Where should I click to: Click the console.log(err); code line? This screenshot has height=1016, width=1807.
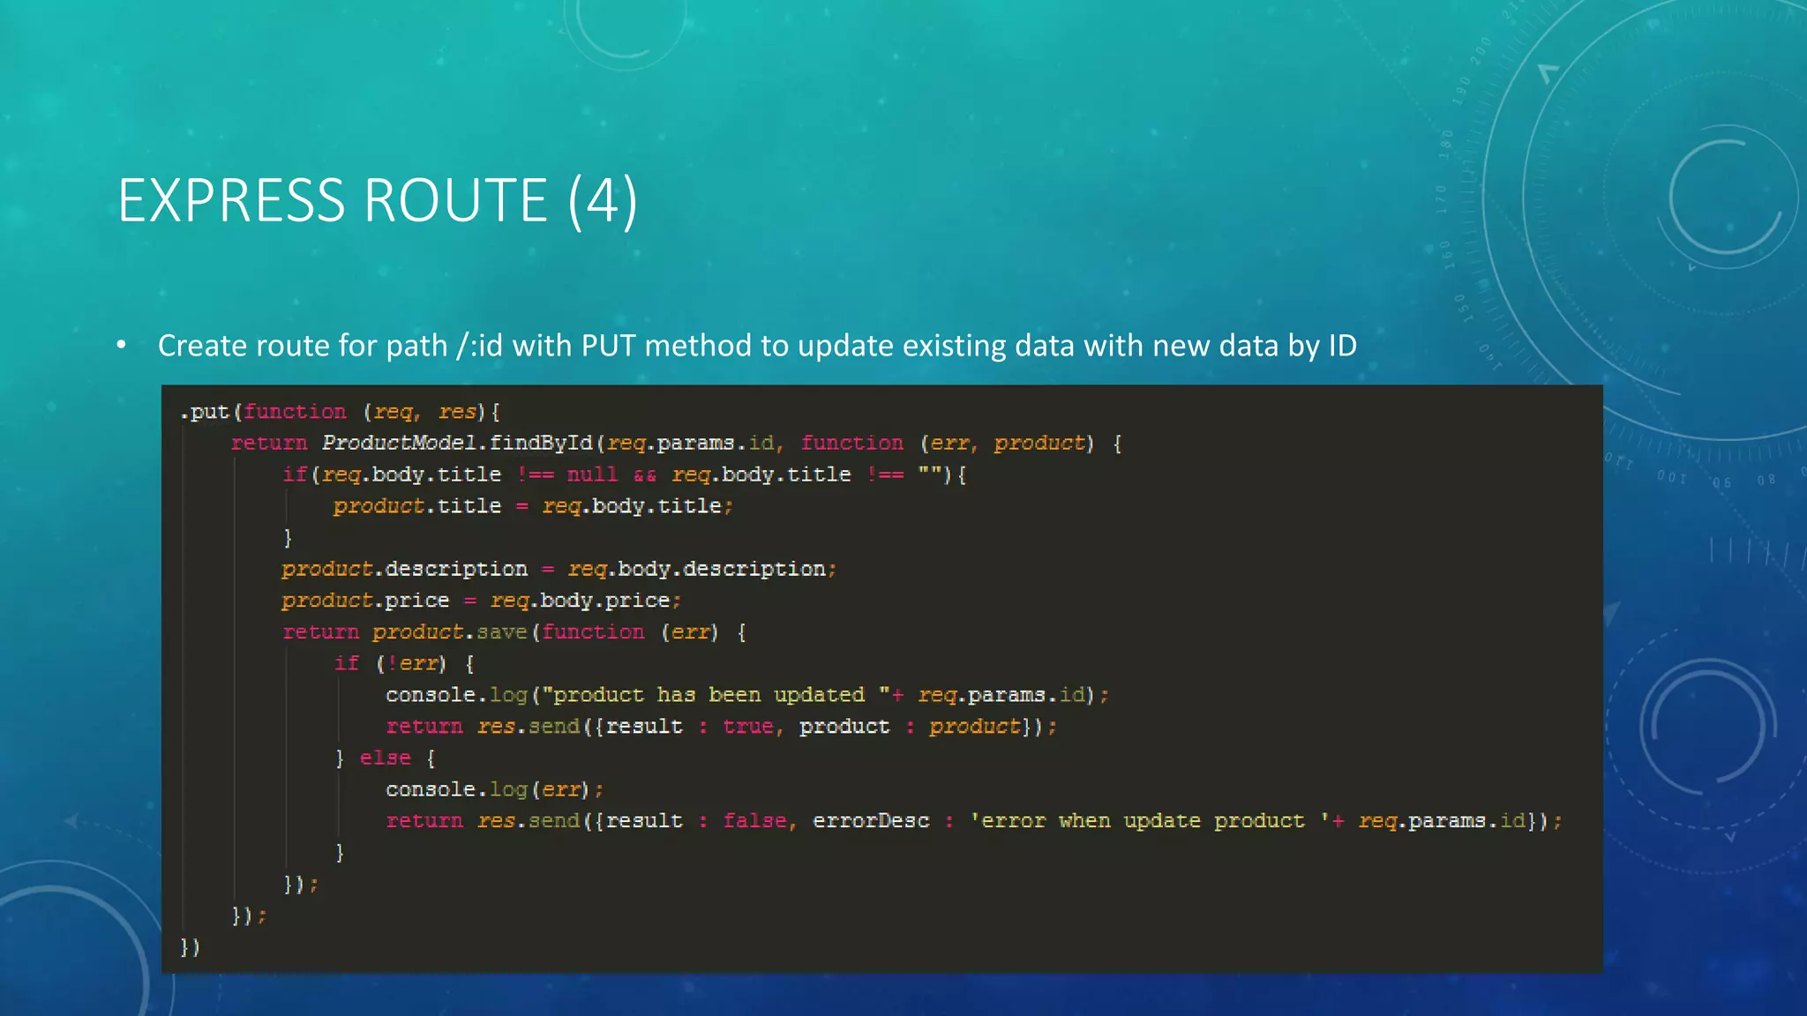click(x=494, y=789)
